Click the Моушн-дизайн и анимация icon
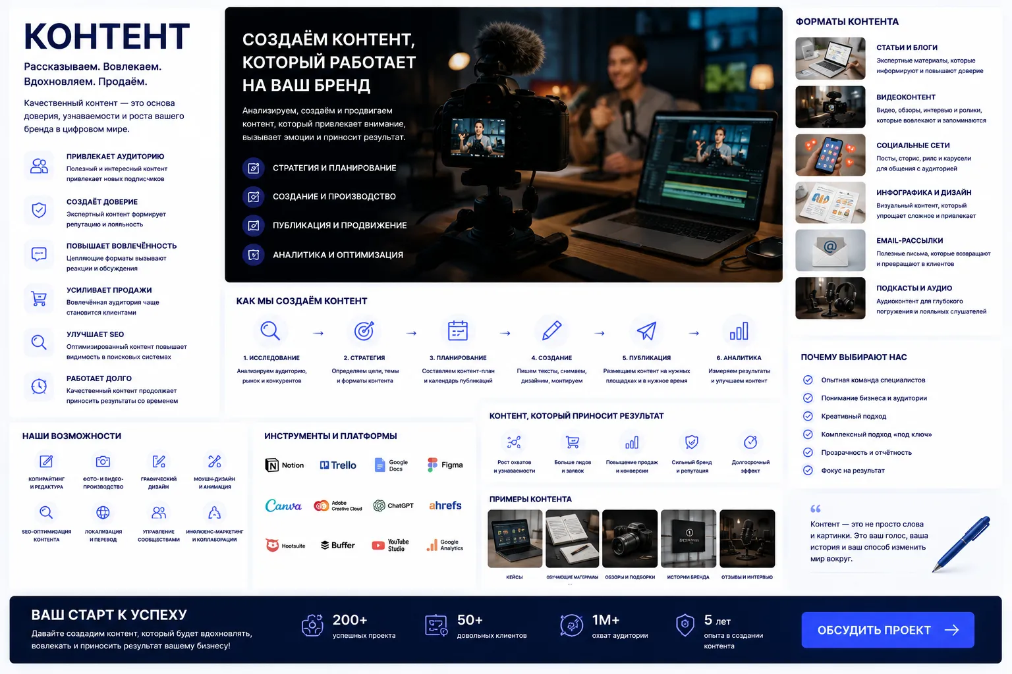1012x674 pixels. coord(214,461)
